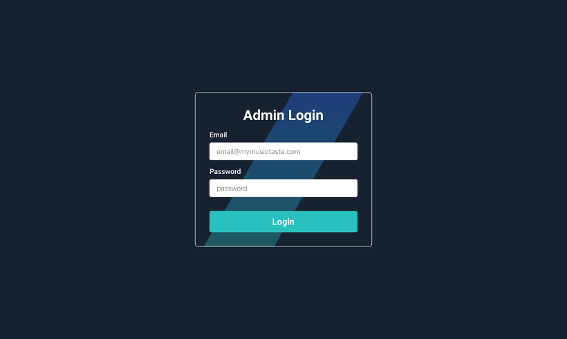Click the Admin Login heading

click(283, 115)
